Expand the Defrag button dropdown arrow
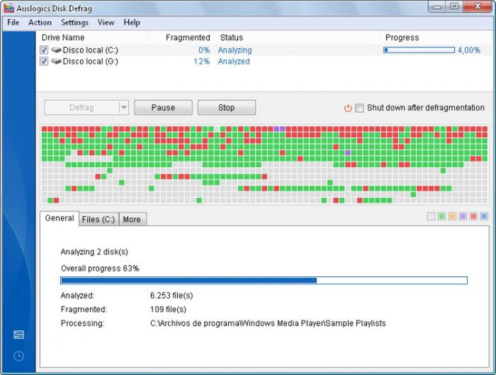 [124, 107]
